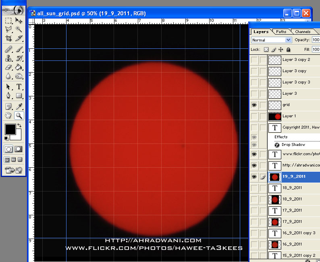Choose the Eyedropper tool
The width and height of the screenshot is (320, 262).
point(19,106)
